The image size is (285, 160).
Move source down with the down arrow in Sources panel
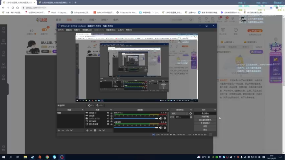pyautogui.click(x=104, y=130)
